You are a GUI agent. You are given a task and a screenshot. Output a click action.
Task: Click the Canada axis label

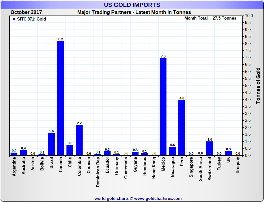coord(61,164)
